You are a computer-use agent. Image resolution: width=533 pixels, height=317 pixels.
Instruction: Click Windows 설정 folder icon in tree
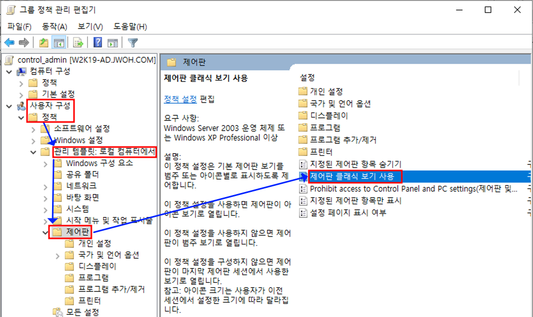[x=45, y=140]
